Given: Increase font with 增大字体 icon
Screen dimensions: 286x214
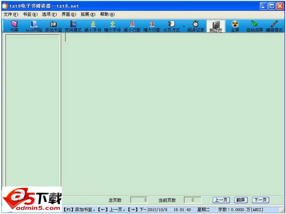Looking at the screenshot, I should [113, 26].
